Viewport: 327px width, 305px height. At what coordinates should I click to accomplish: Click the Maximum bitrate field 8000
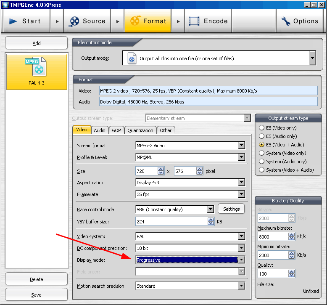[273, 236]
